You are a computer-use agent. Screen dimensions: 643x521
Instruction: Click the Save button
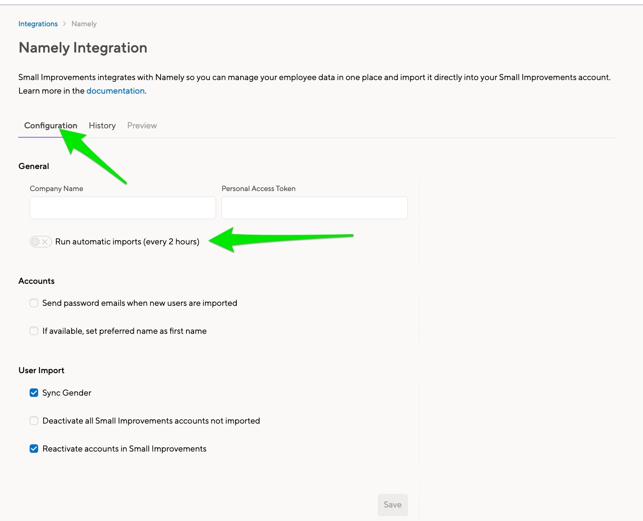pyautogui.click(x=392, y=504)
